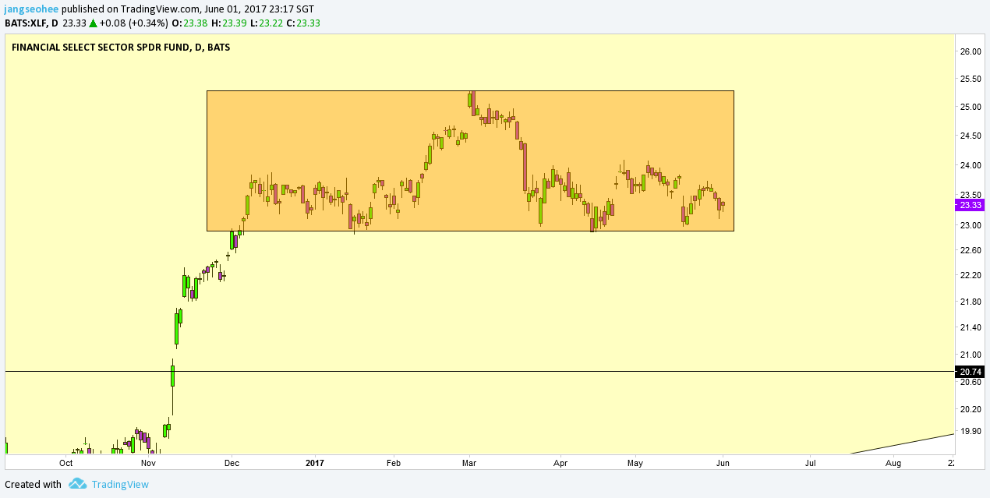
Task: Click the 19.90 price axis label
Action: (971, 431)
